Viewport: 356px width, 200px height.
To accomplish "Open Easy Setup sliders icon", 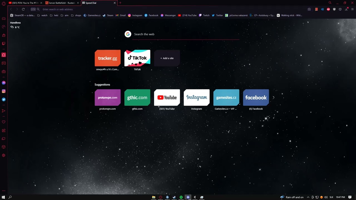I will (x=352, y=9).
